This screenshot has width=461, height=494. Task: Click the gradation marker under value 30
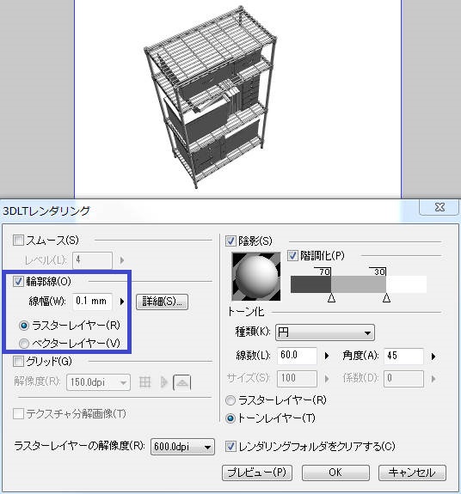pos(386,298)
